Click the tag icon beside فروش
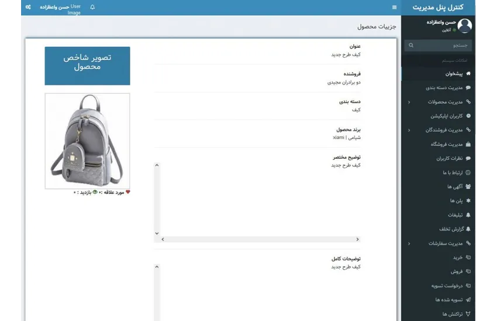The height and width of the screenshot is (321, 497). coord(468,271)
